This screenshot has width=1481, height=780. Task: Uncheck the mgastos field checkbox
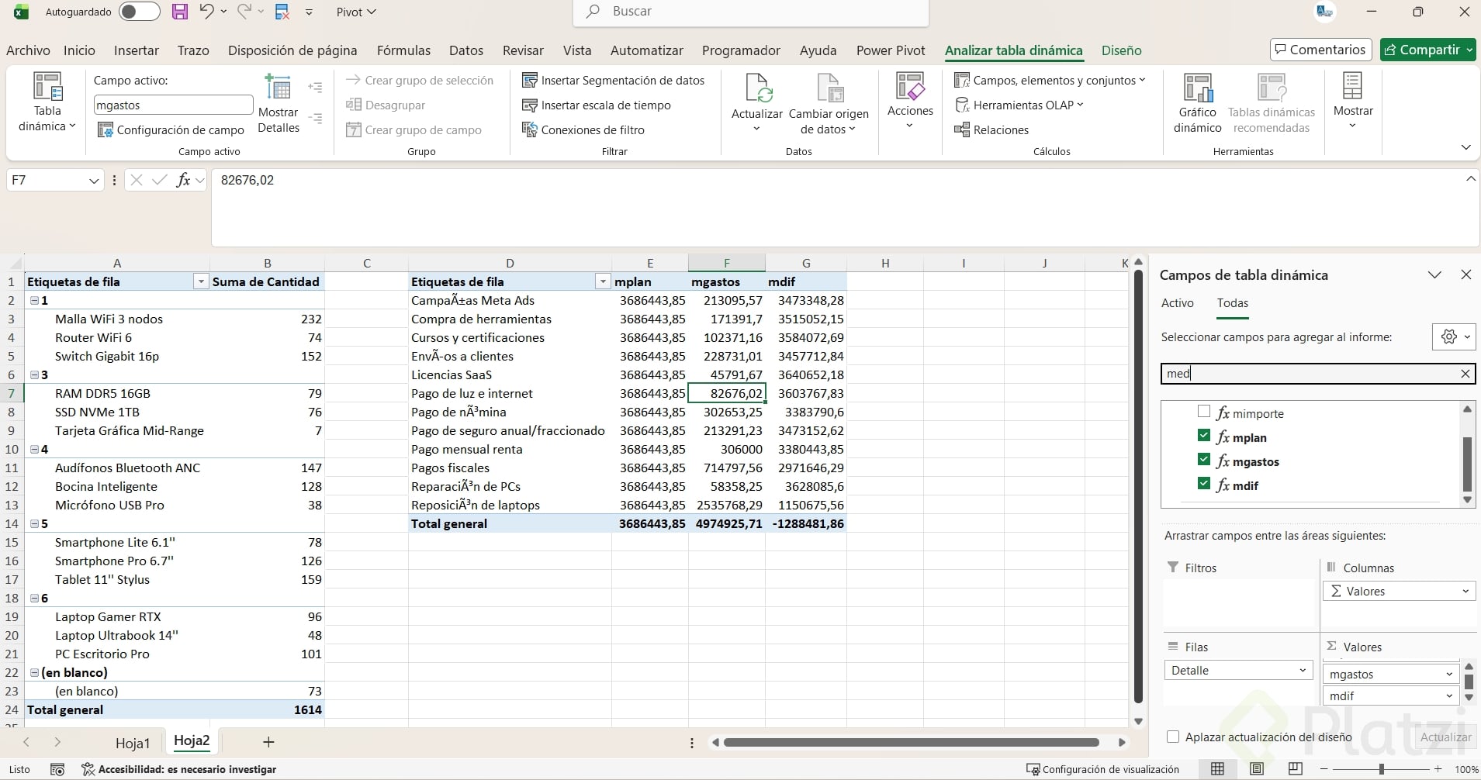coord(1204,460)
